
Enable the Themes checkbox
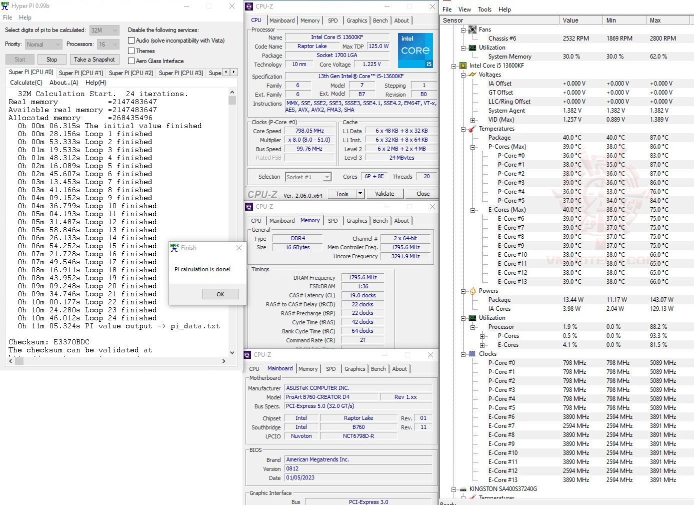[x=131, y=51]
